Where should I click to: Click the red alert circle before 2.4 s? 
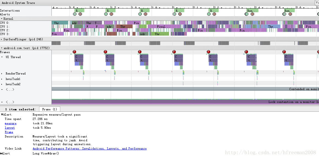(252, 14)
